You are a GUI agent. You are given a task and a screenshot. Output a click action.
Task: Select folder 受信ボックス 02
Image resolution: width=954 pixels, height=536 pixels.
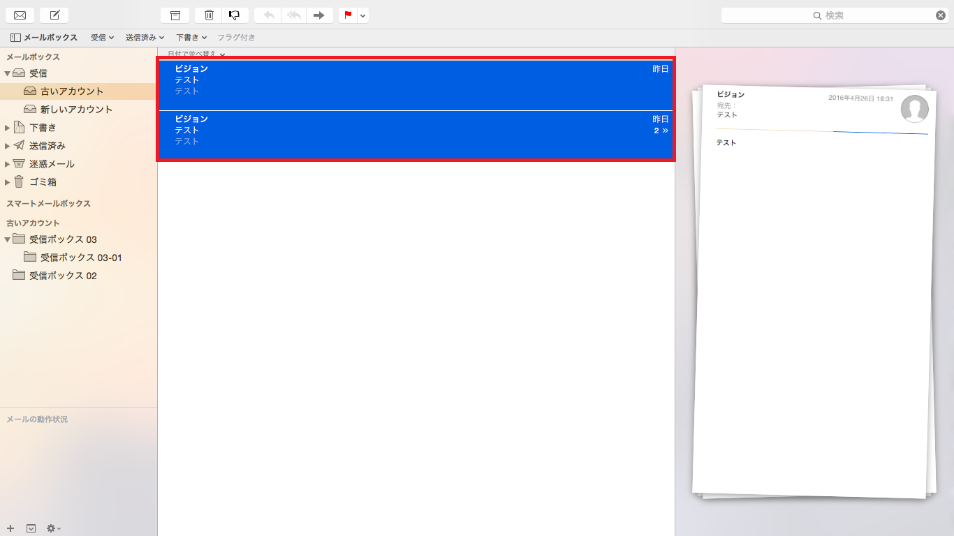(63, 276)
